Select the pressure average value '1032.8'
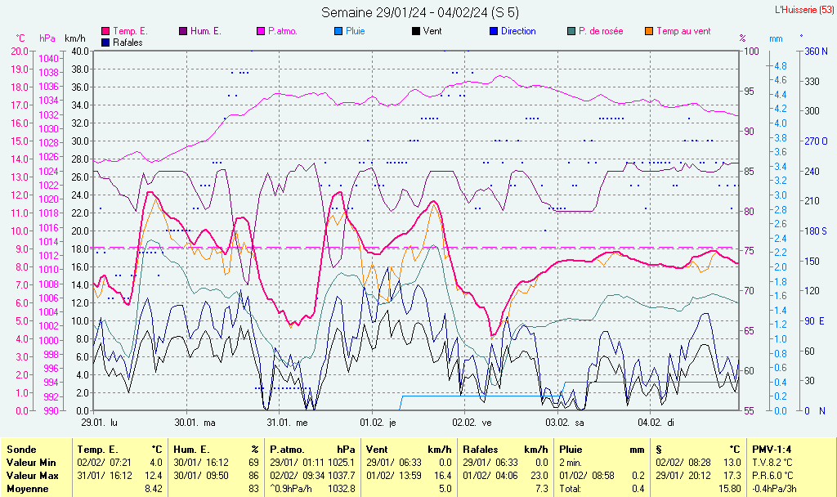Viewport: 837px width, 497px height. click(x=342, y=489)
